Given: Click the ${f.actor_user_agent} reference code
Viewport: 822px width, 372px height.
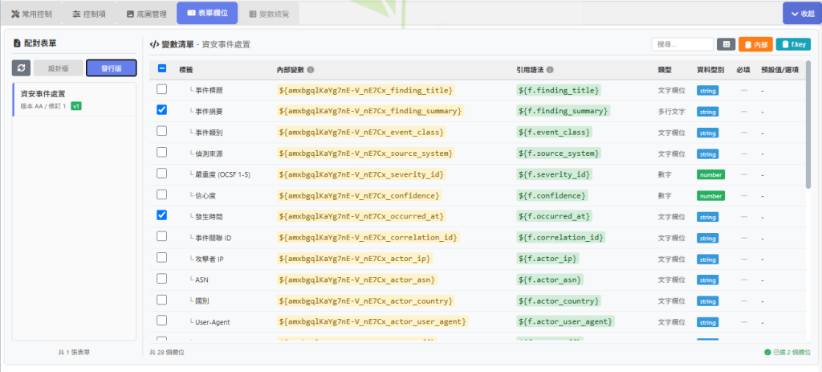Looking at the screenshot, I should [x=565, y=321].
